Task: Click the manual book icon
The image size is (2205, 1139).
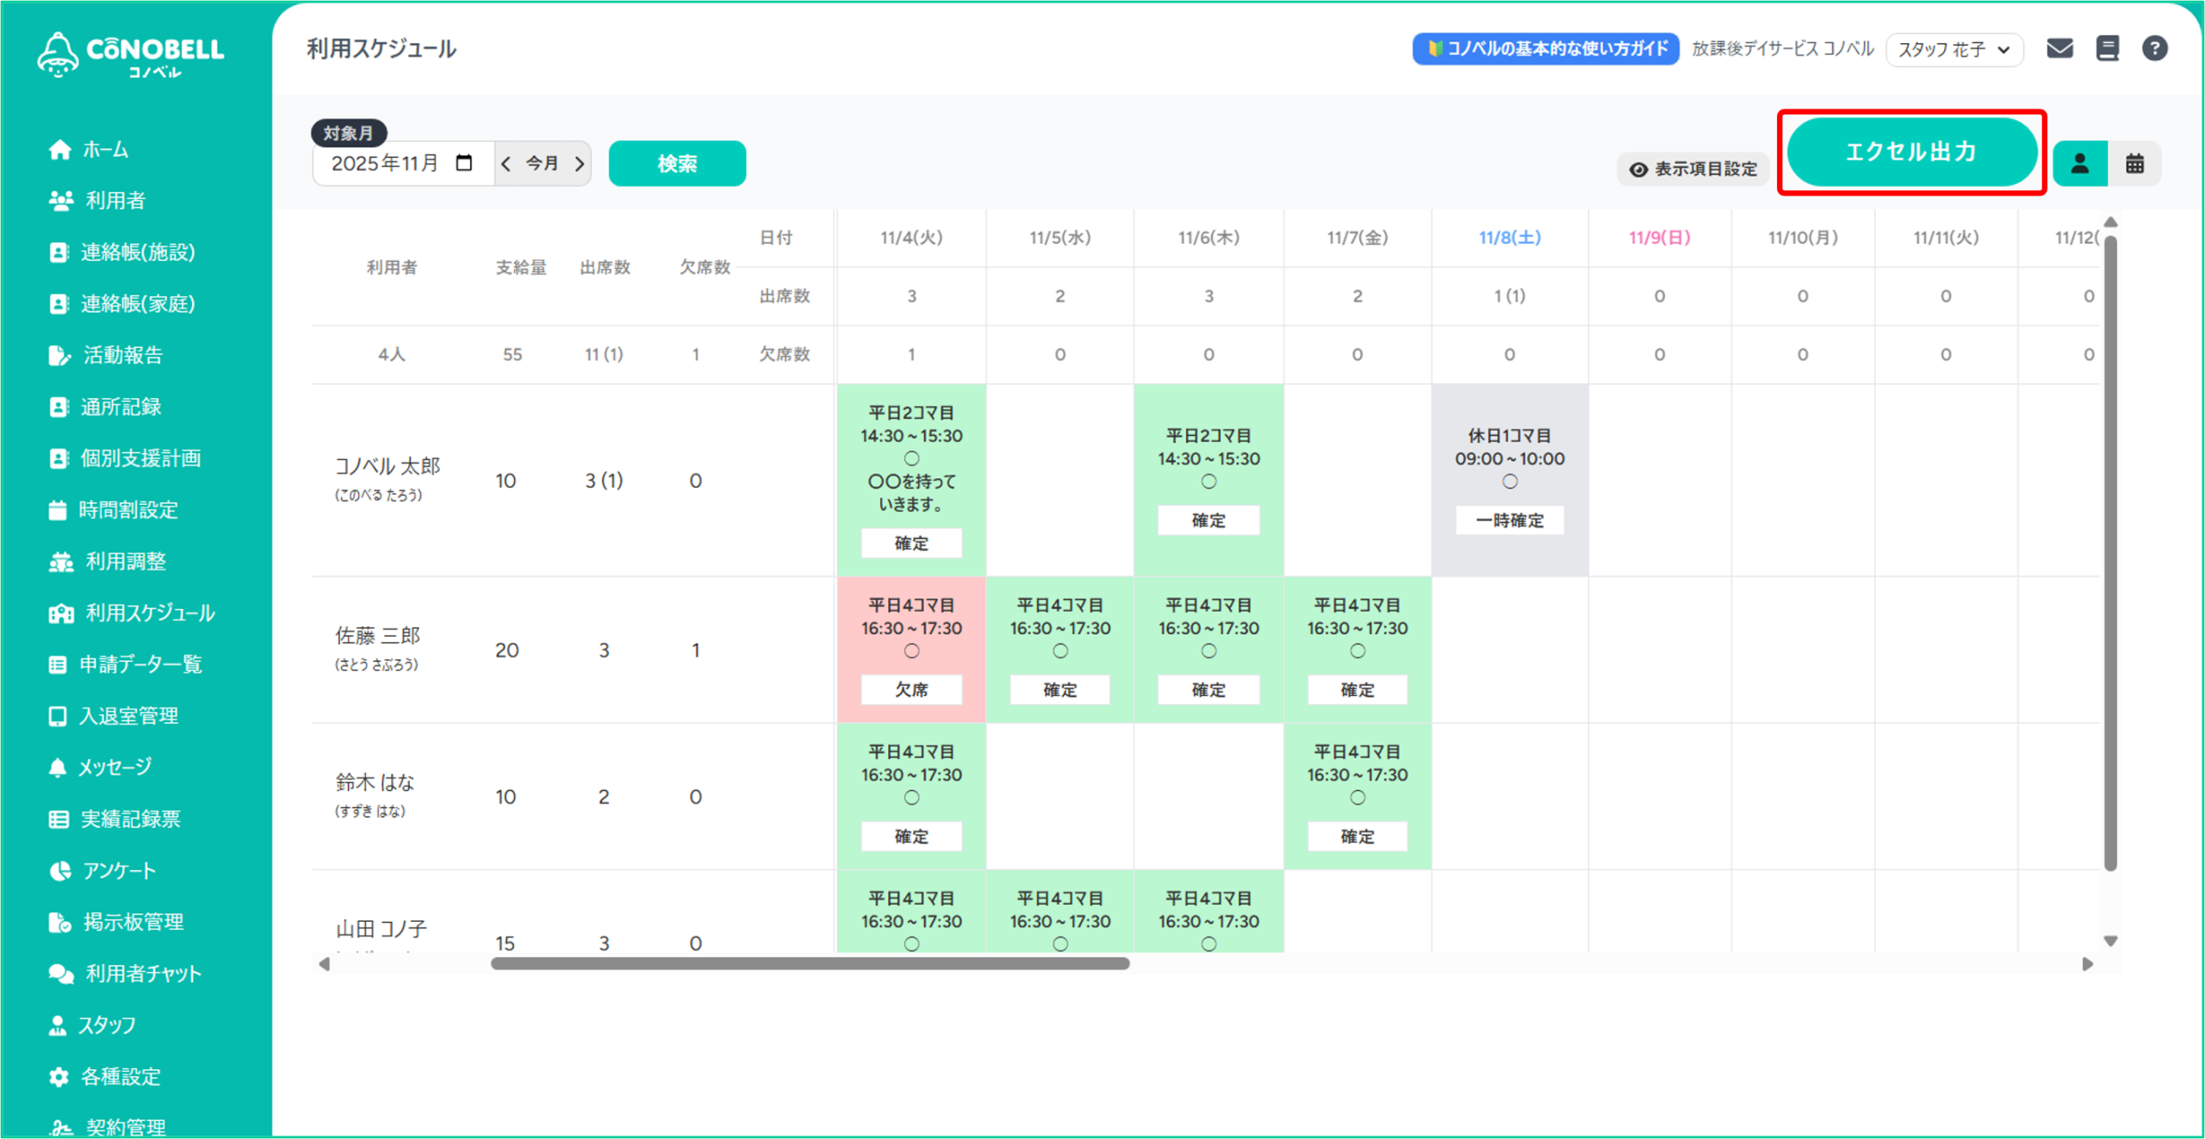Action: click(2107, 49)
